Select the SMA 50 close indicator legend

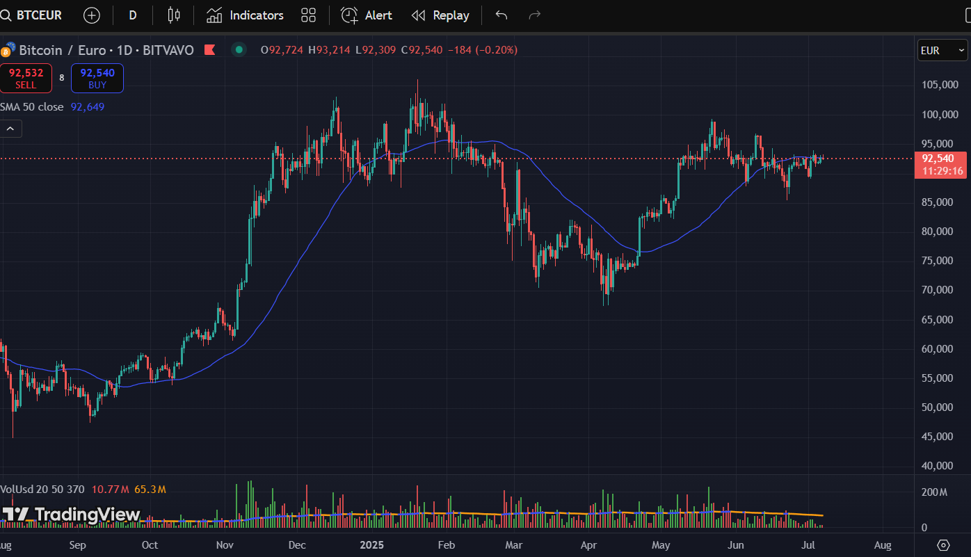32,107
